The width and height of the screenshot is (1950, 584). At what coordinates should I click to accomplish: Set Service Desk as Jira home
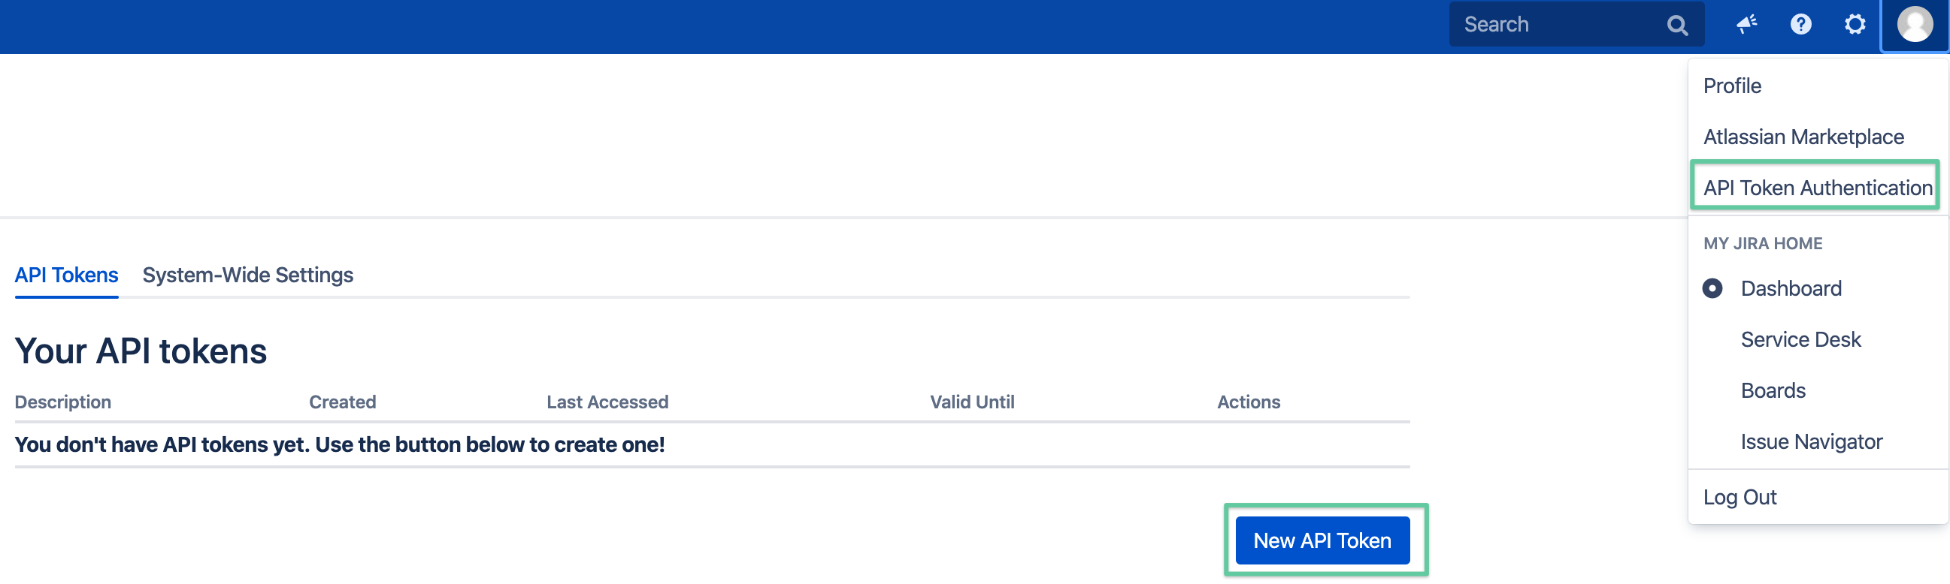point(1800,340)
